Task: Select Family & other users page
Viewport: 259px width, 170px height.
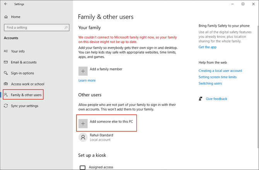Action: [x=26, y=95]
